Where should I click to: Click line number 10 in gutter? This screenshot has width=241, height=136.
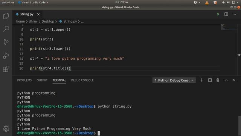(21, 39)
